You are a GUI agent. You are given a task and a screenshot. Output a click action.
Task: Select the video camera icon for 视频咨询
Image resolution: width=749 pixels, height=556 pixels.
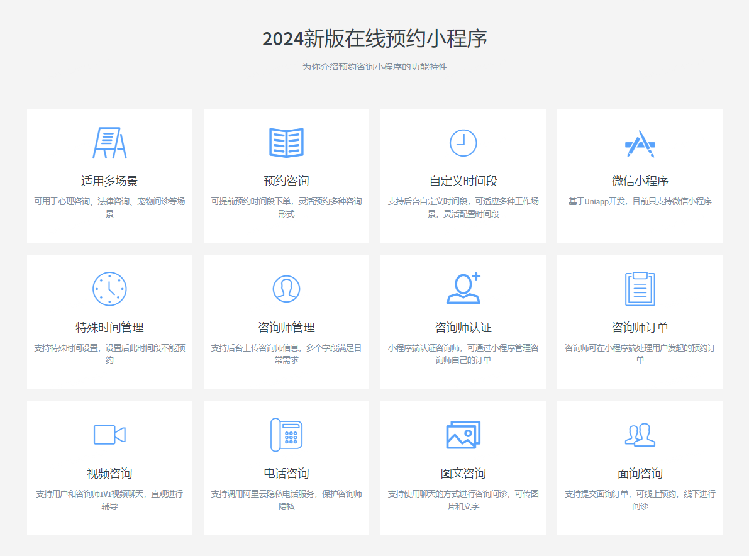pyautogui.click(x=109, y=435)
